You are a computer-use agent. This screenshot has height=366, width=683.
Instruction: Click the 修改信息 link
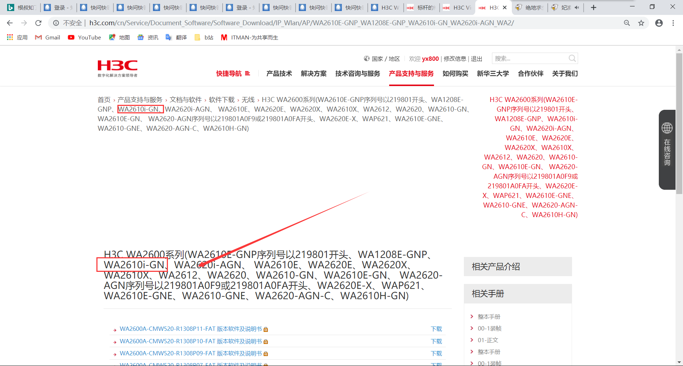click(x=455, y=59)
